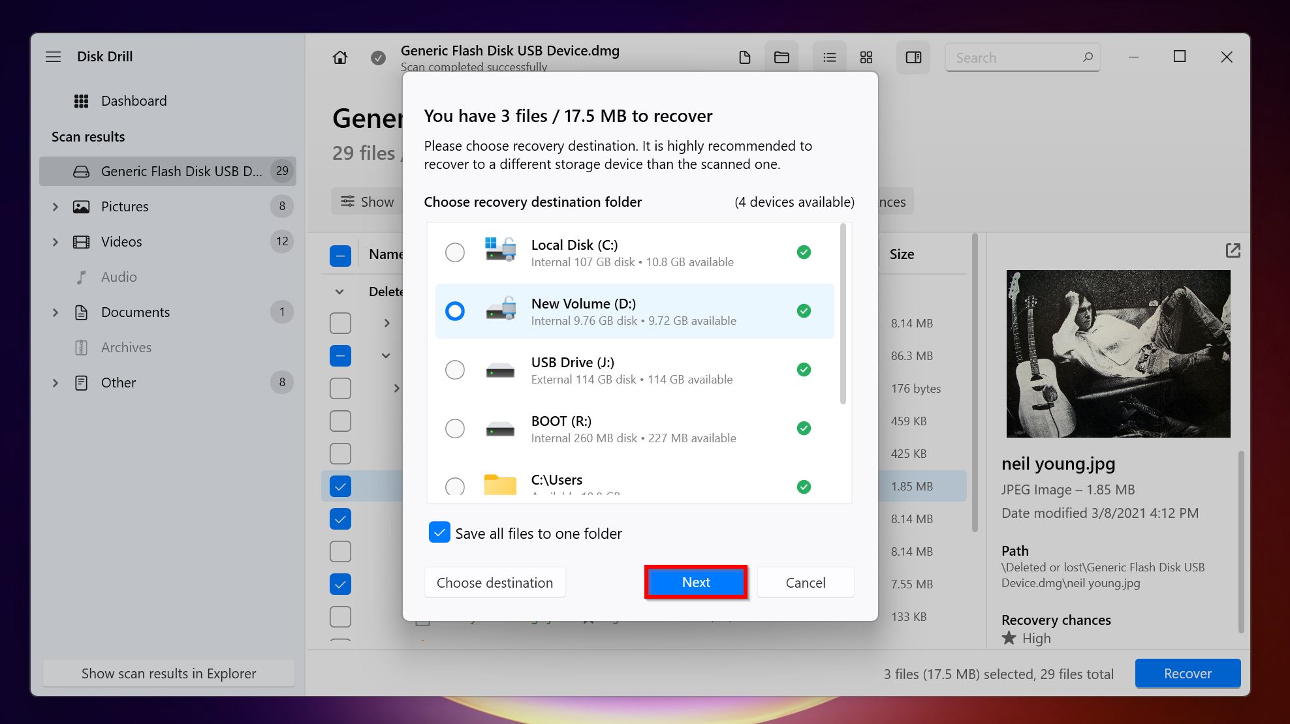Expand the 8.14 MB folder row
The width and height of the screenshot is (1290, 724).
click(x=387, y=323)
